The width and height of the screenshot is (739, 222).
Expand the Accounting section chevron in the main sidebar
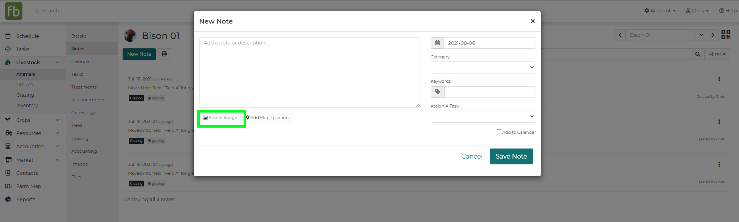57,146
